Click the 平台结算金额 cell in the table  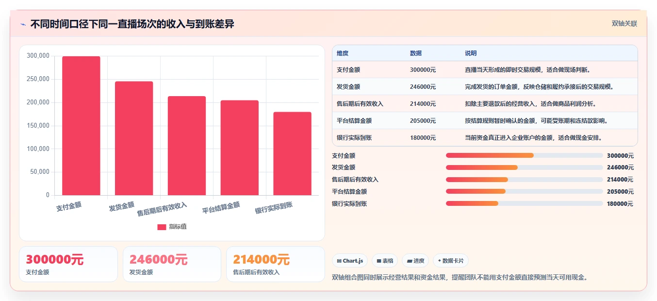click(x=354, y=121)
